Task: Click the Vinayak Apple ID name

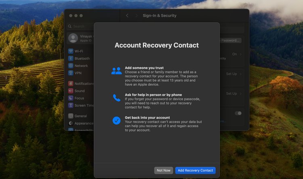Action: point(87,36)
